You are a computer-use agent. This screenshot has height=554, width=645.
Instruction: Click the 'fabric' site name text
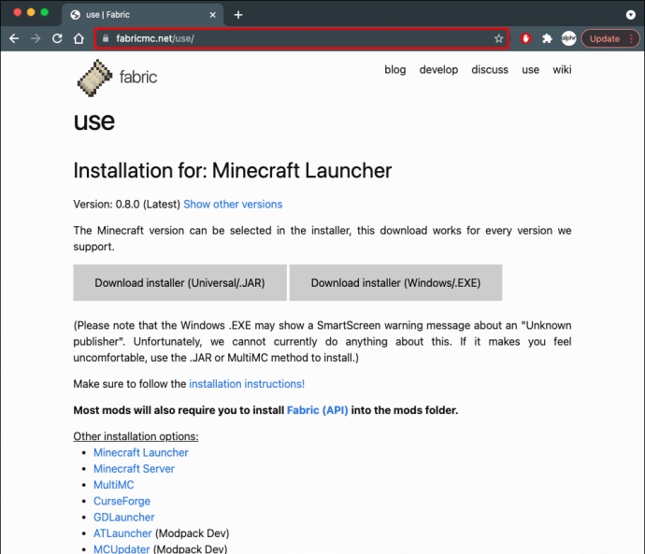click(x=138, y=77)
